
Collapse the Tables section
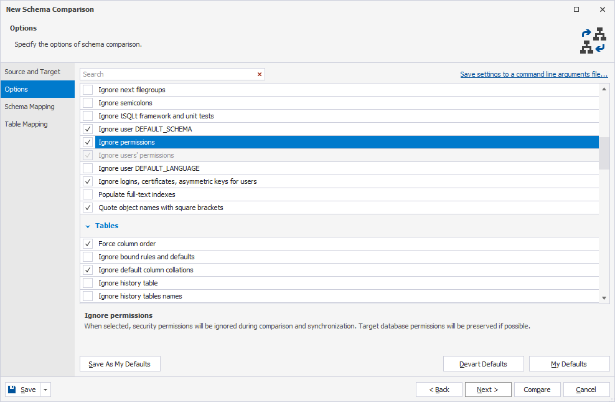pyautogui.click(x=87, y=226)
